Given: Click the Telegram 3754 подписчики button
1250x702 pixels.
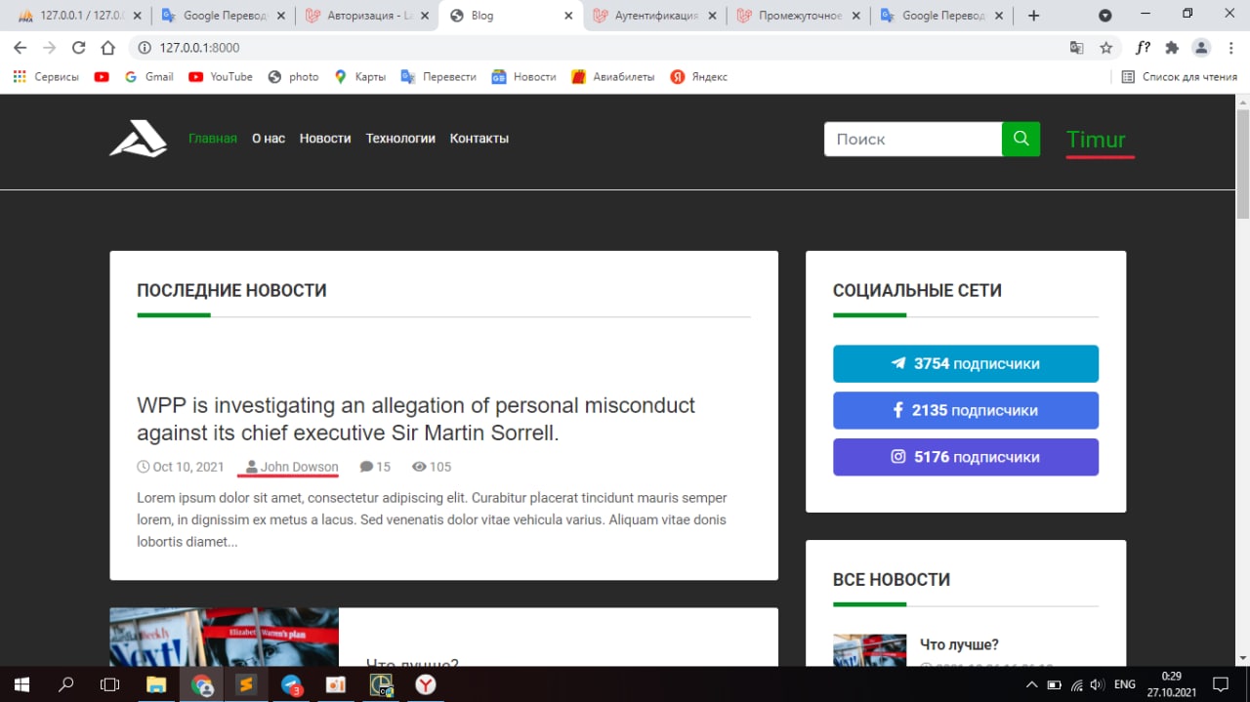Looking at the screenshot, I should point(966,363).
